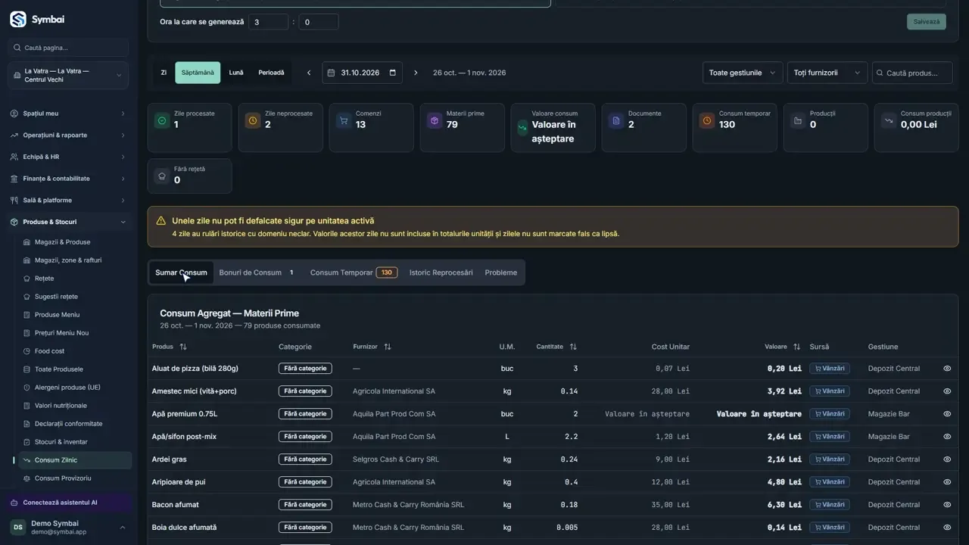This screenshot has width=969, height=545.
Task: Switch to the Consum Temporar tab
Action: point(354,272)
